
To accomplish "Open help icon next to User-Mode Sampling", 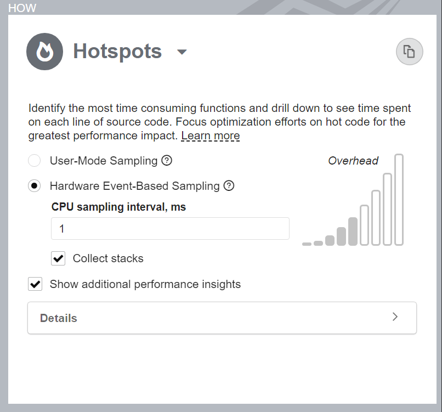I will 167,160.
